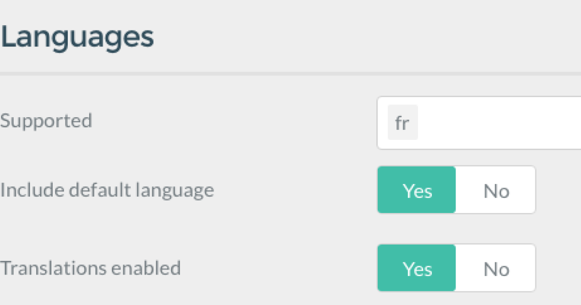Select the 'Languages' page heading
581x305 pixels.
(x=77, y=35)
